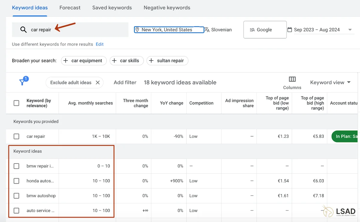The width and height of the screenshot is (360, 222).
Task: Open the Columns icon
Action: pos(292,79)
